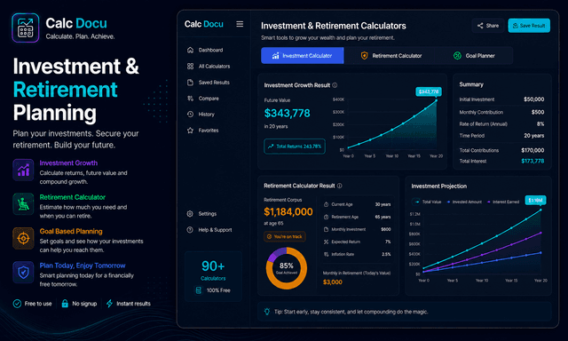Click the Settings gear icon

pos(190,214)
